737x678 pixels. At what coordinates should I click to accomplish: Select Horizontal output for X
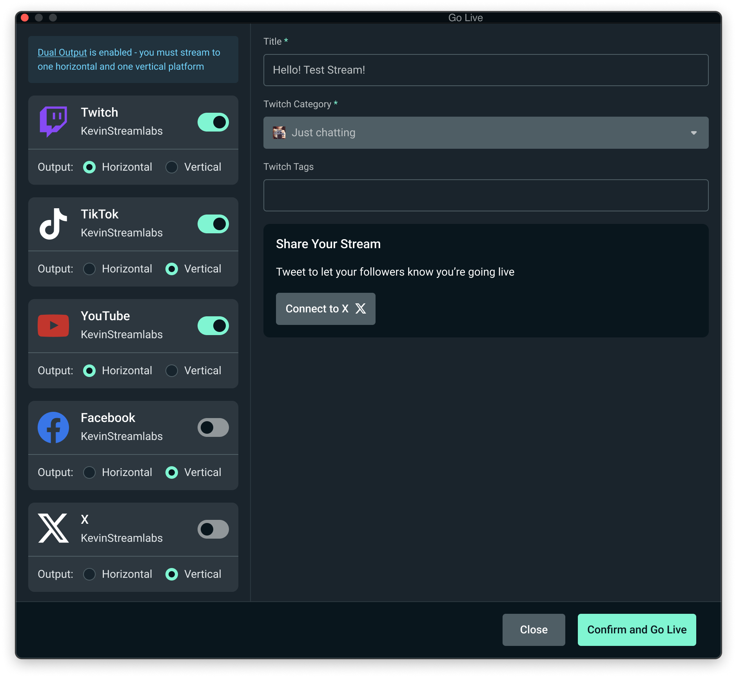(89, 574)
